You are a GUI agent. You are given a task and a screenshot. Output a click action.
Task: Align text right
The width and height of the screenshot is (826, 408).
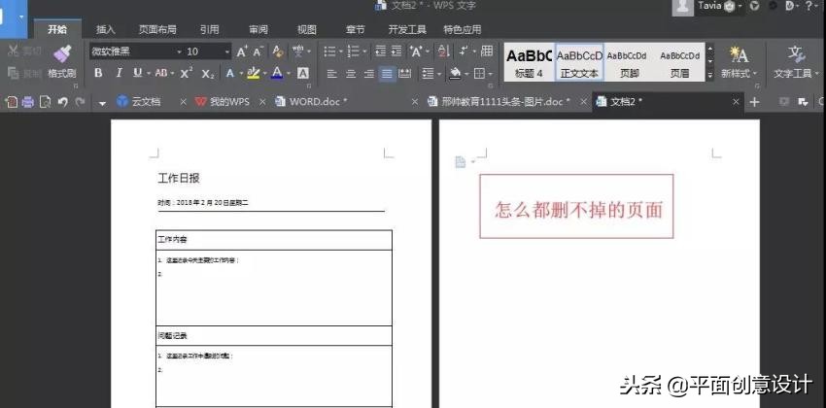tap(368, 74)
